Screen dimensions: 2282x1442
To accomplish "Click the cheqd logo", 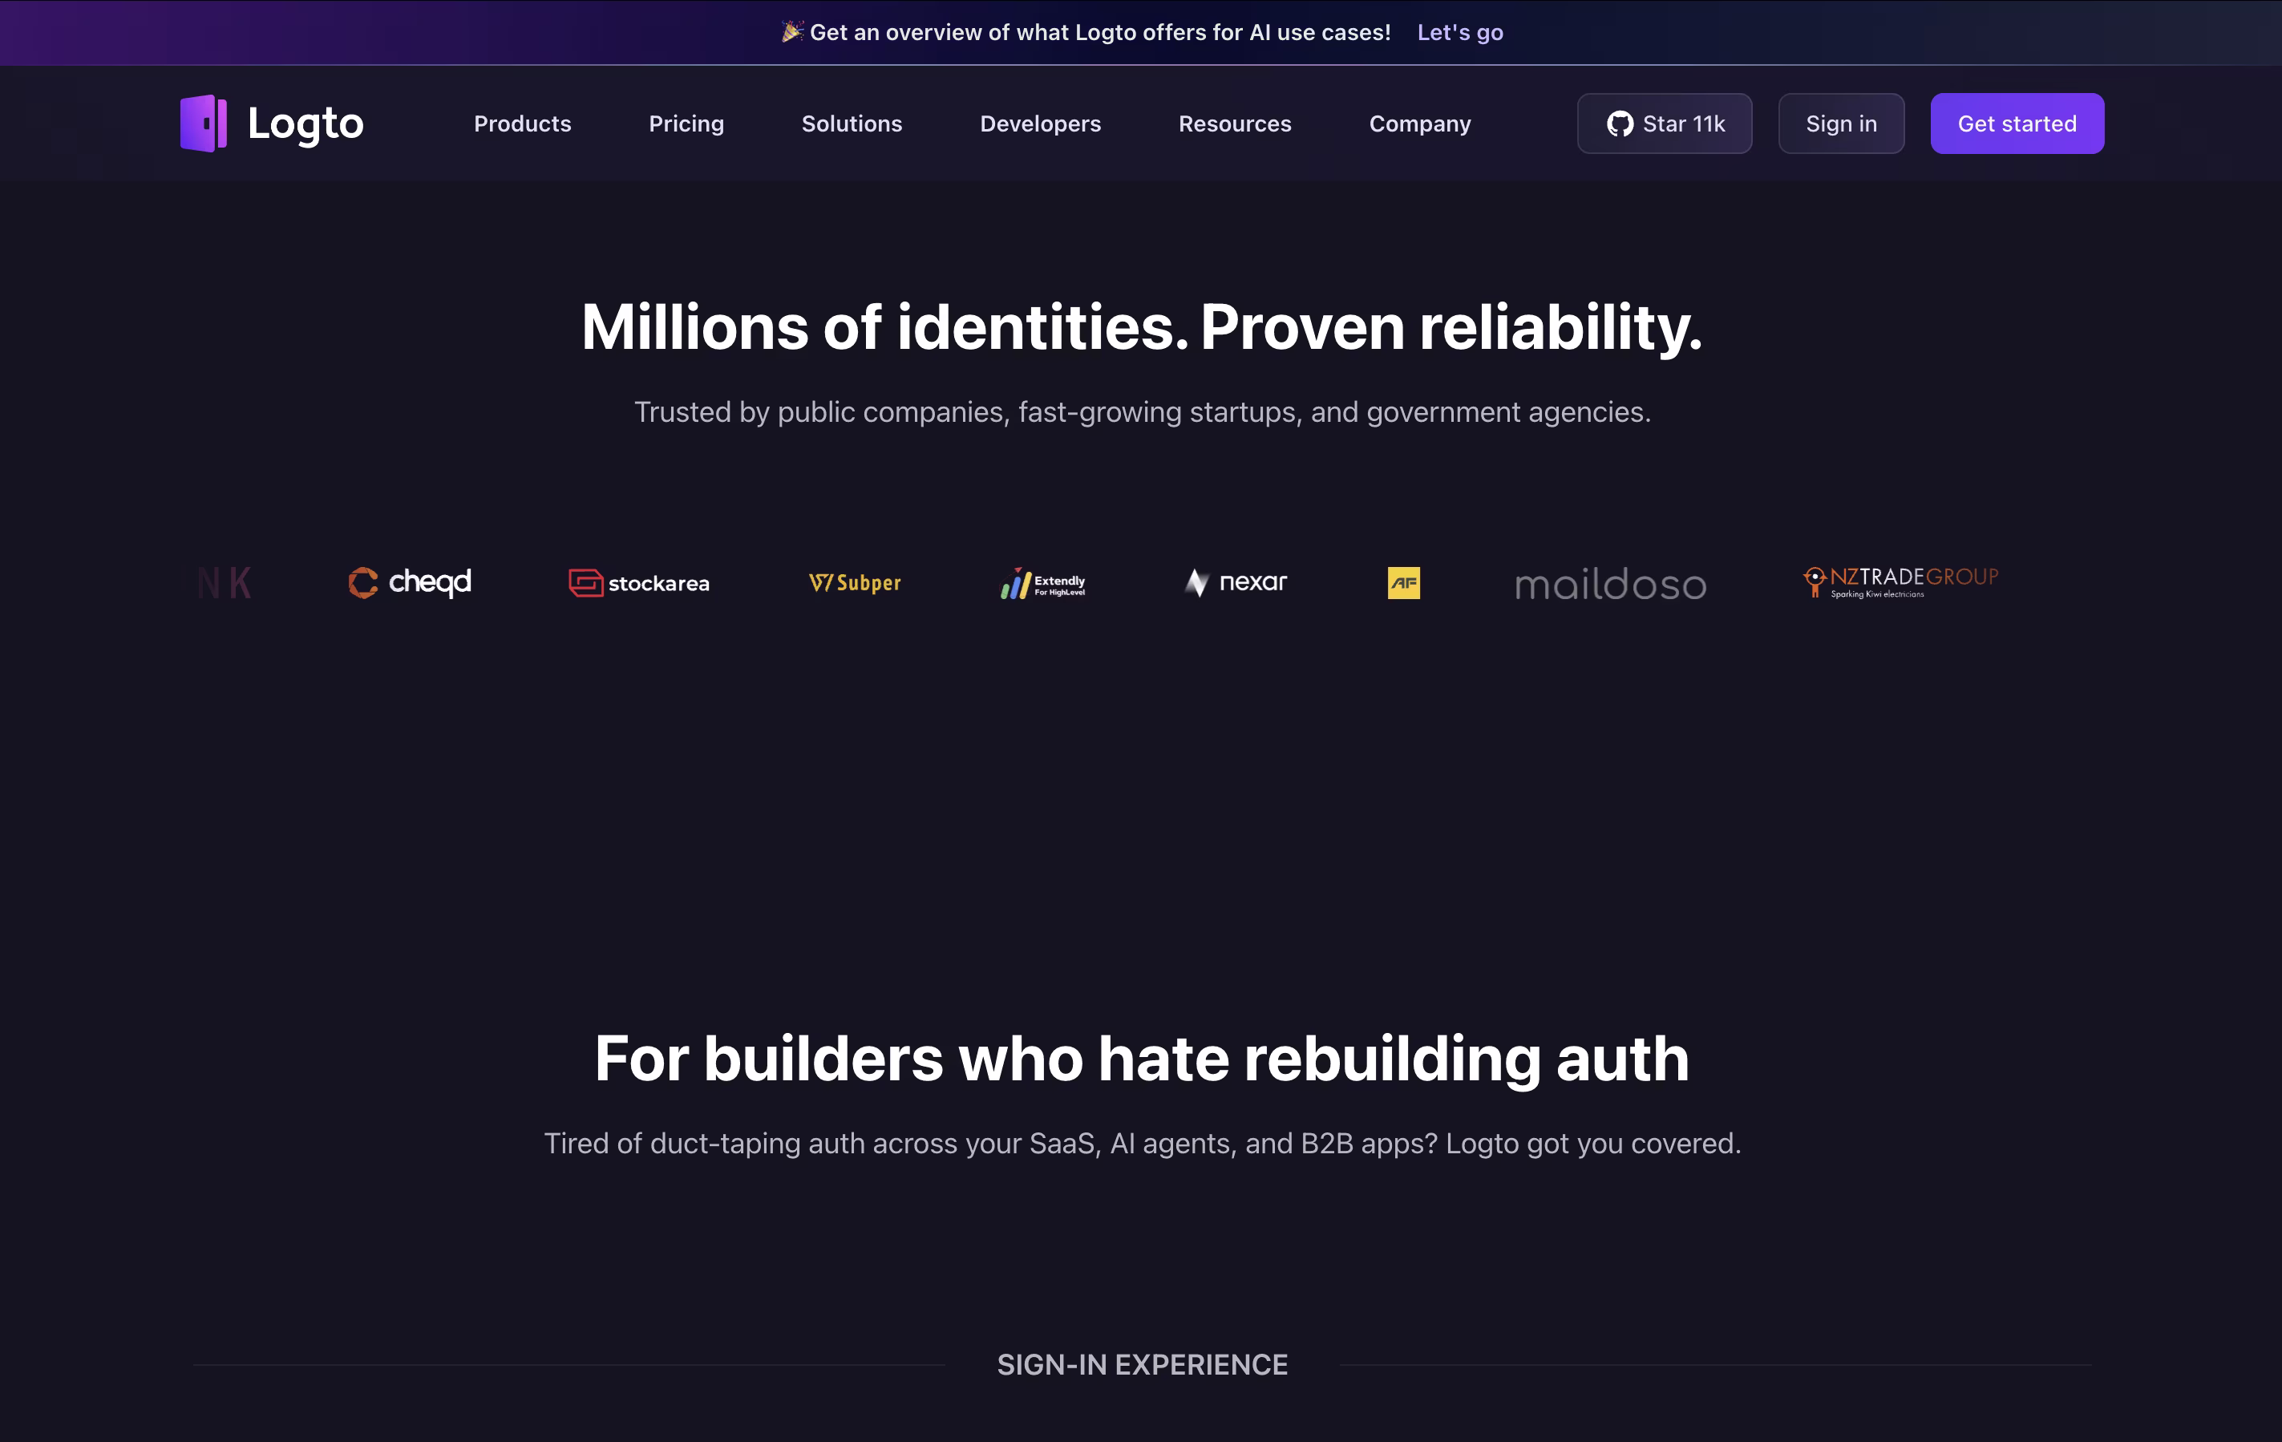I will click(x=410, y=582).
